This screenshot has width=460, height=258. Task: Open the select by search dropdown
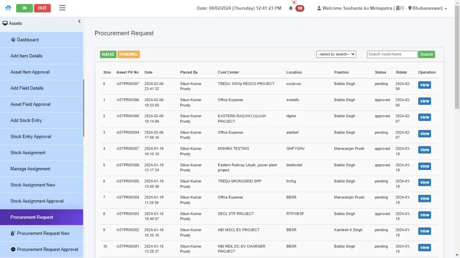coord(336,54)
